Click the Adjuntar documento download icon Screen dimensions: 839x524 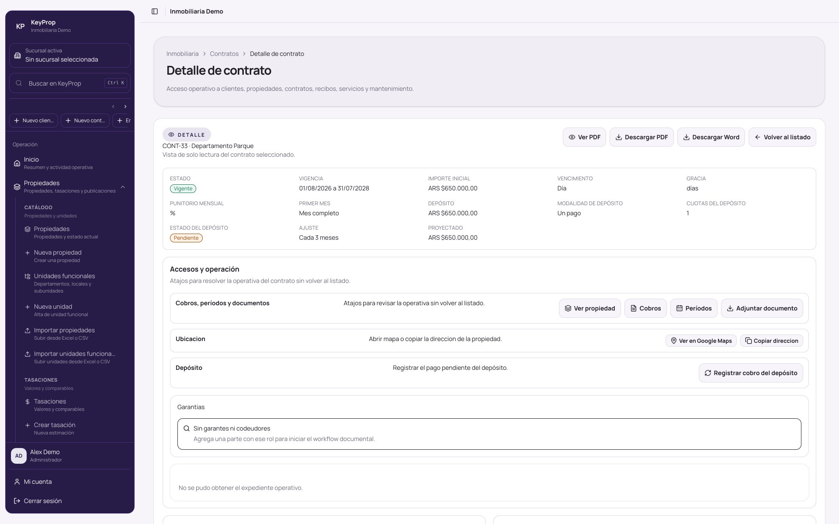point(730,308)
